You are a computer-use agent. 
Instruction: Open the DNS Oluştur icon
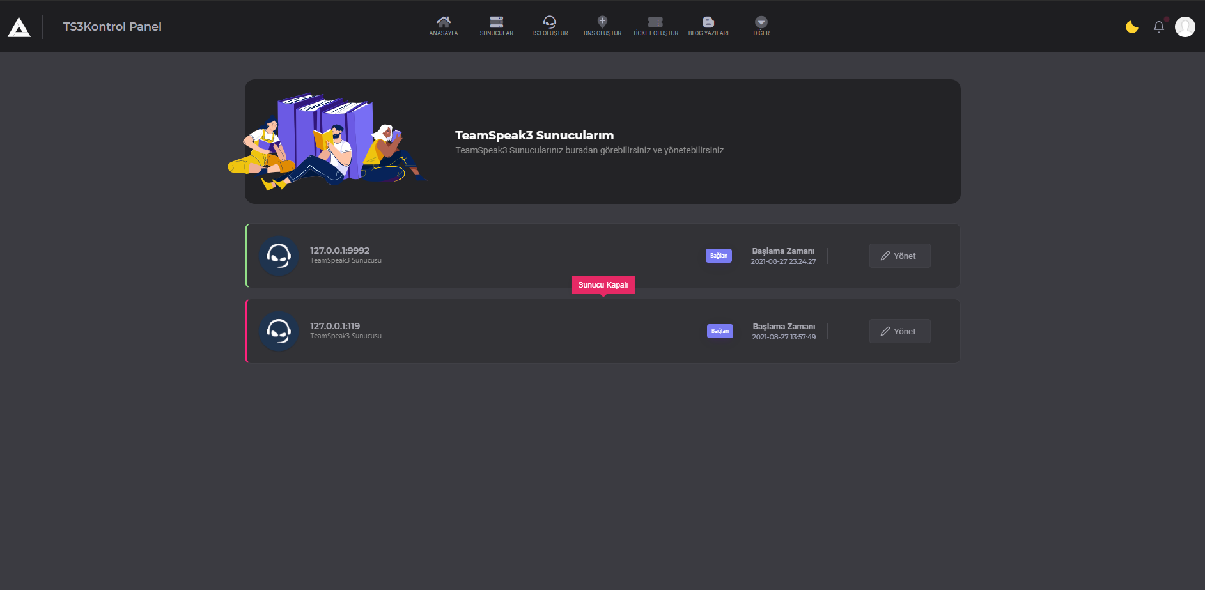pyautogui.click(x=602, y=22)
